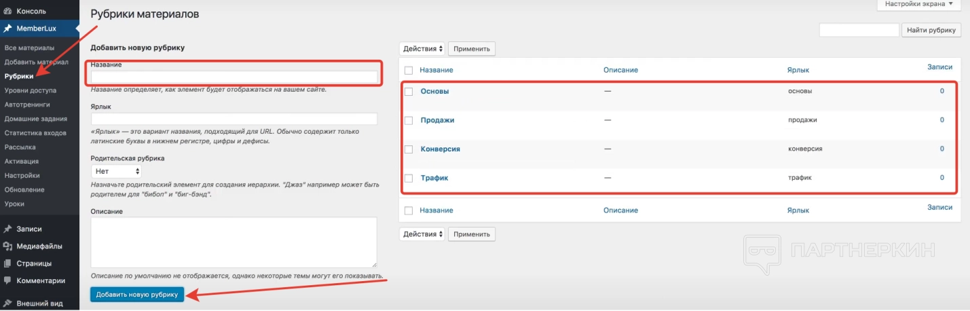Click the Комментарии comment bubble icon
The image size is (970, 311).
pos(7,280)
